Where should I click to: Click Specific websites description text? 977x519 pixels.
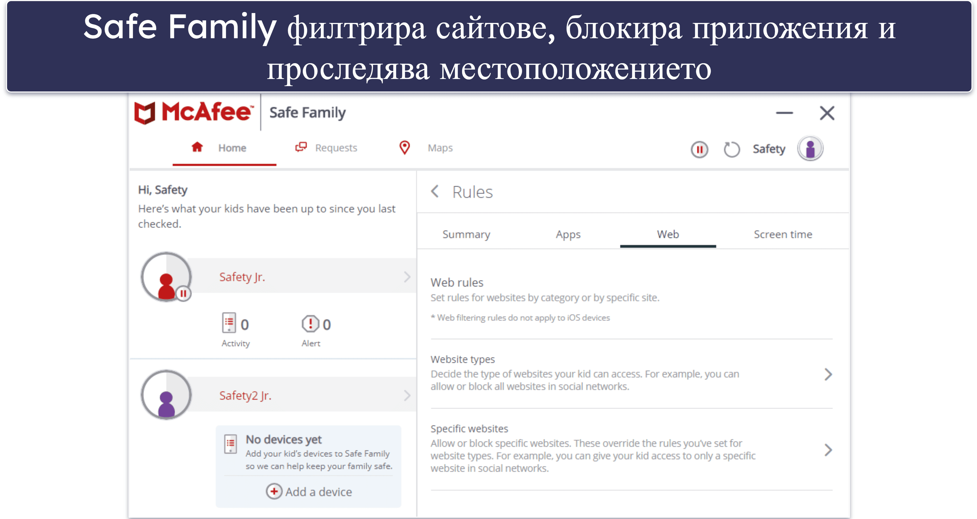(593, 456)
